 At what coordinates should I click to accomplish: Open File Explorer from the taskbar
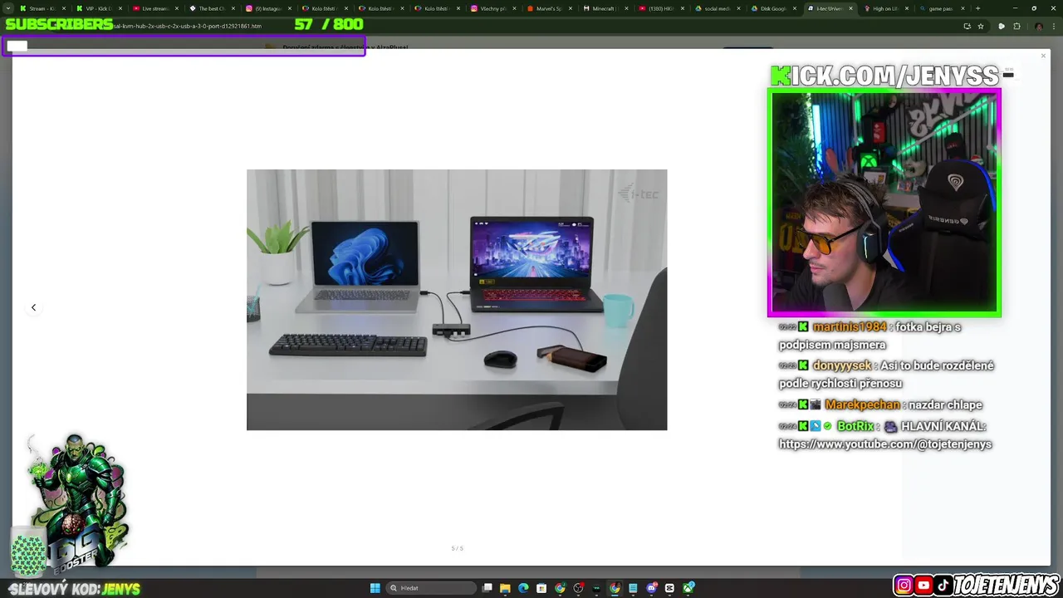(505, 588)
